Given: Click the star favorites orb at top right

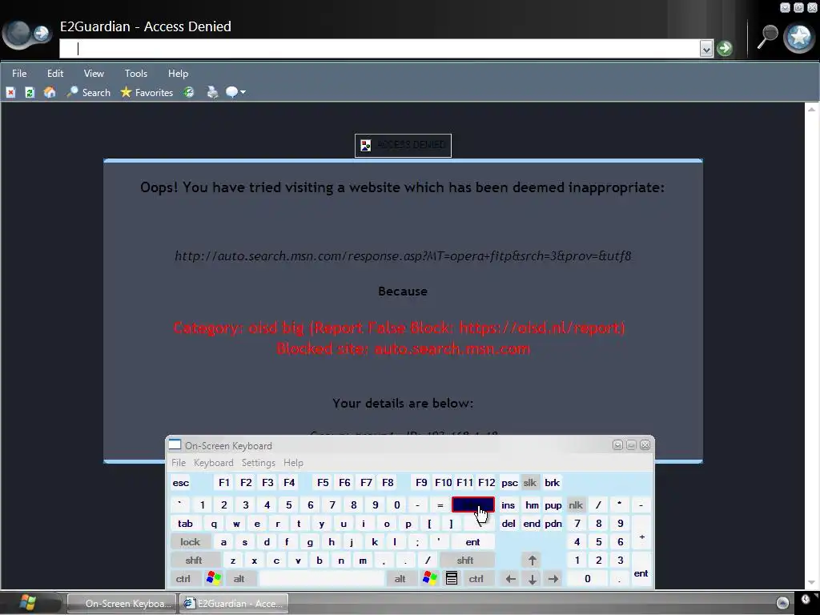Looking at the screenshot, I should pos(800,37).
